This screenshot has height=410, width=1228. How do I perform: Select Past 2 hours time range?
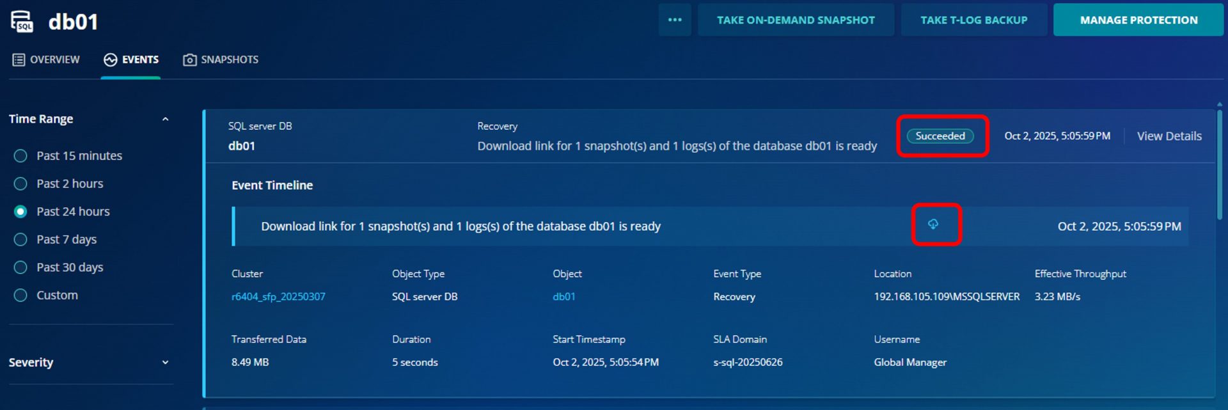coord(20,184)
